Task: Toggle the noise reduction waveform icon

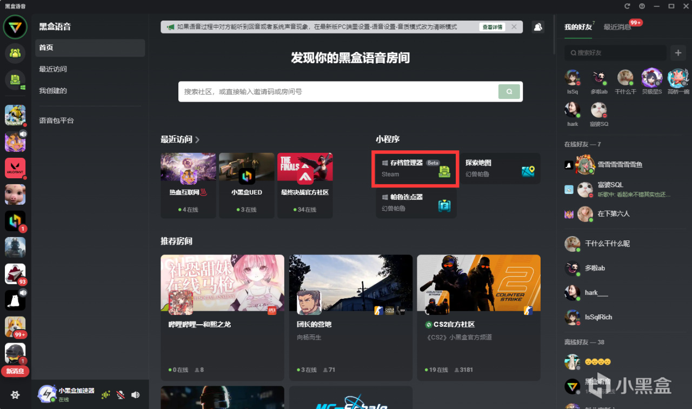Action: tap(106, 395)
